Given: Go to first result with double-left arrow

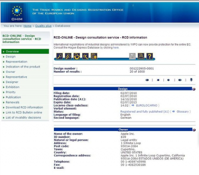Looking at the screenshot, I should click(147, 80).
